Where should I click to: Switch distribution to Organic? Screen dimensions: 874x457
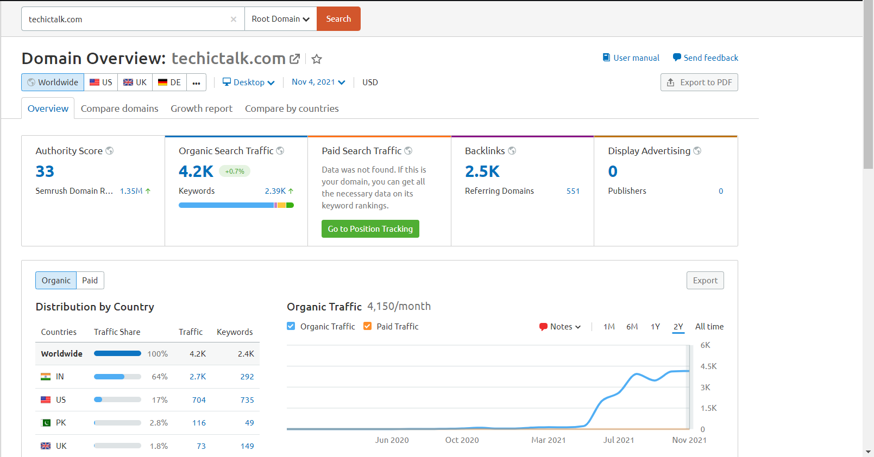pyautogui.click(x=56, y=281)
